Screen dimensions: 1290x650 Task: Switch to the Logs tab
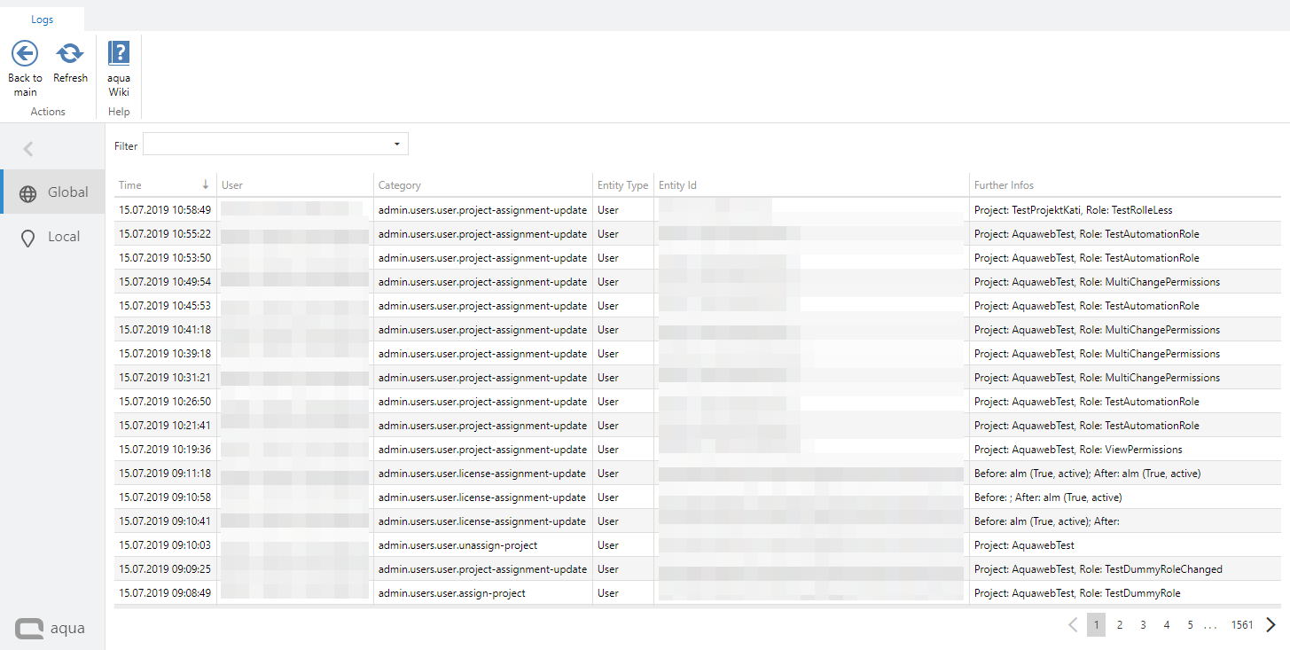tap(42, 19)
